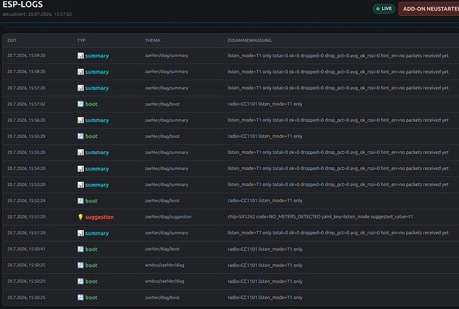459x309 pixels.
Task: Click radio=CC1101 summary in 15:52:24 row
Action: pyautogui.click(x=265, y=200)
